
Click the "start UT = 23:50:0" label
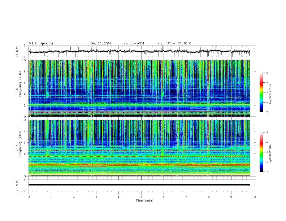point(174,43)
